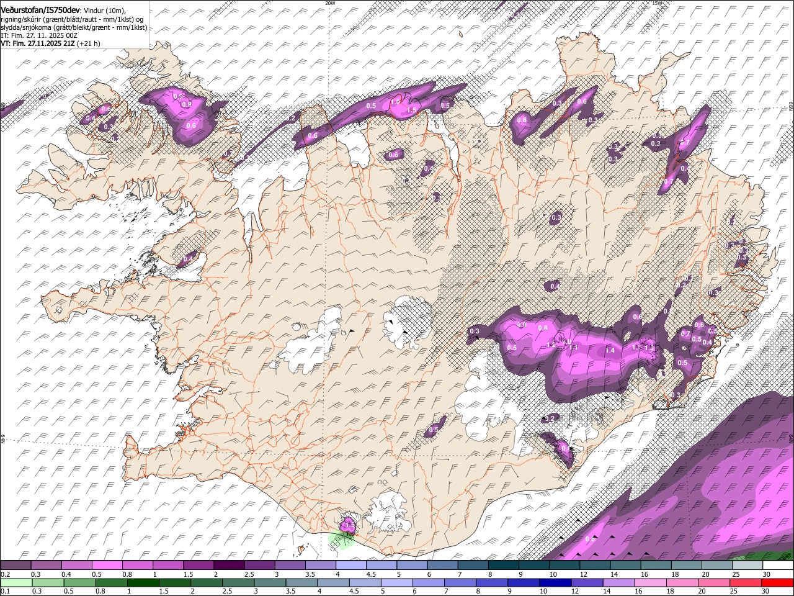The width and height of the screenshot is (794, 596).
Task: Click the bright pink upper swatch starting at 0.5
Action: (107, 565)
